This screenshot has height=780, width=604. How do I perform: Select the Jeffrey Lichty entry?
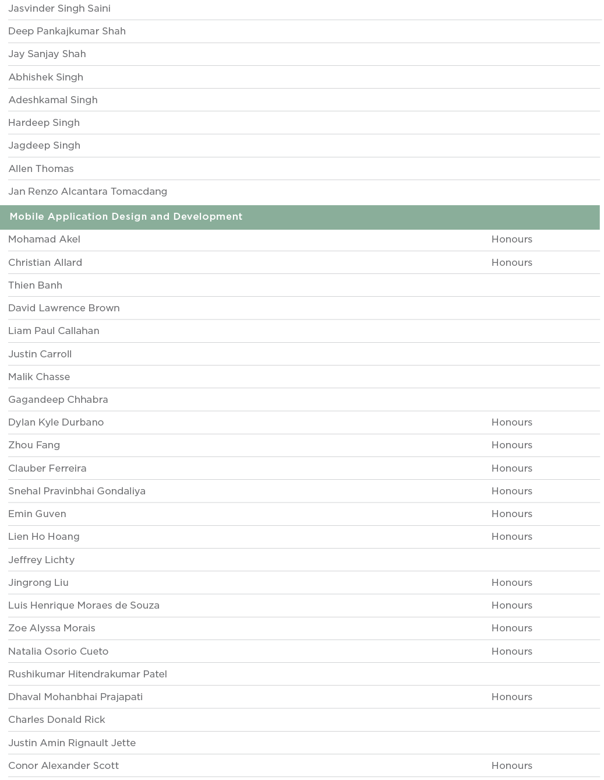[41, 560]
